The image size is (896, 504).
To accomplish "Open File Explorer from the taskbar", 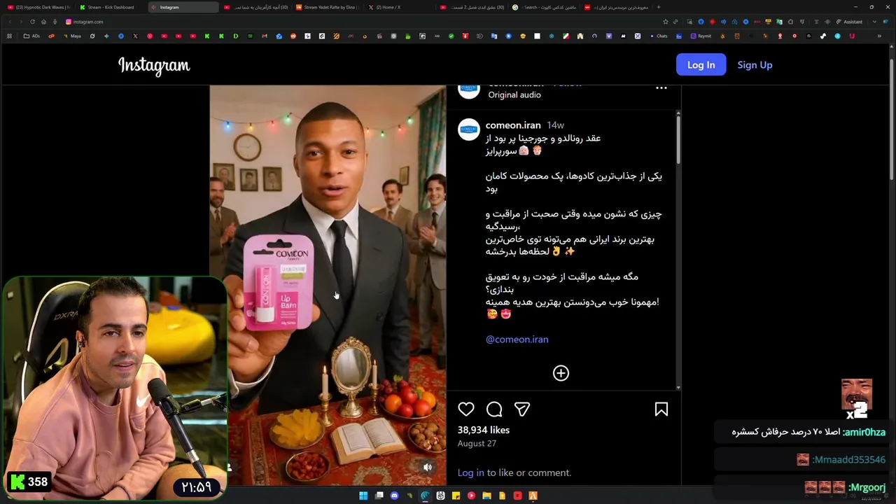I will point(486,496).
